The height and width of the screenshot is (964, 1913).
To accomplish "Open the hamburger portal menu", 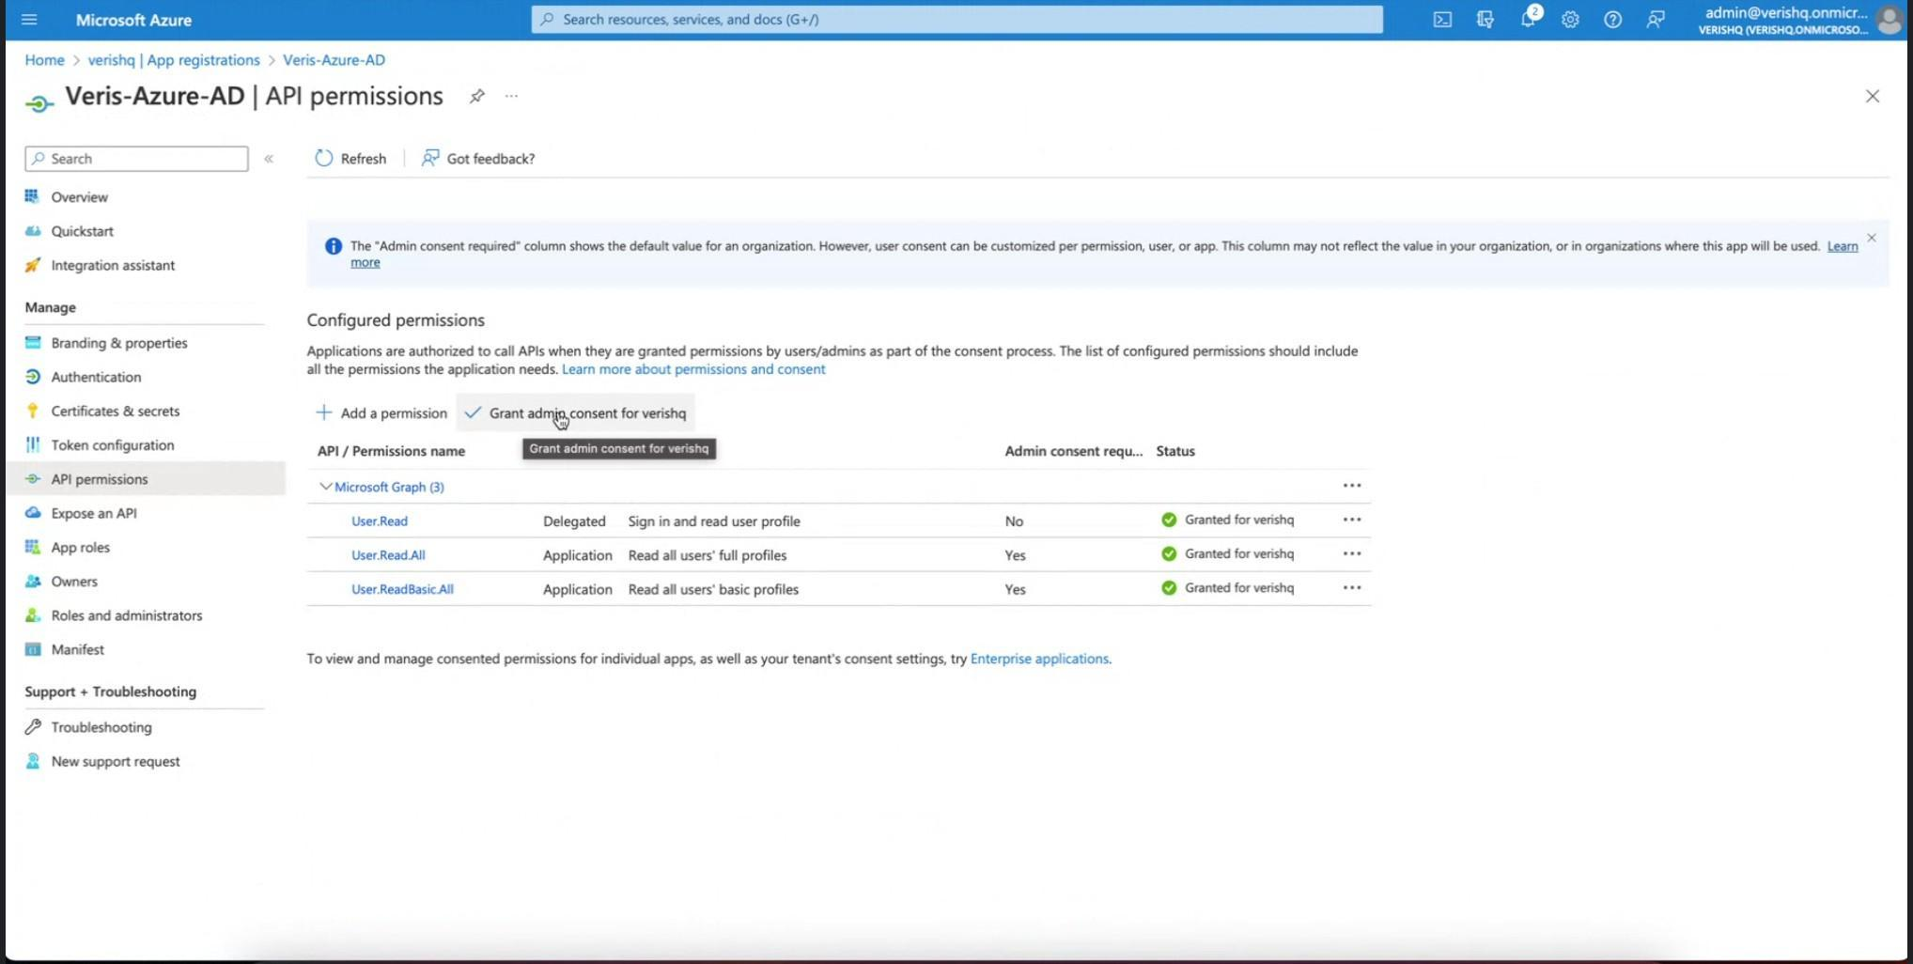I will point(29,20).
